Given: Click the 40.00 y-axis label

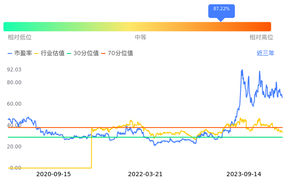Looking at the screenshot, I should (14, 125).
